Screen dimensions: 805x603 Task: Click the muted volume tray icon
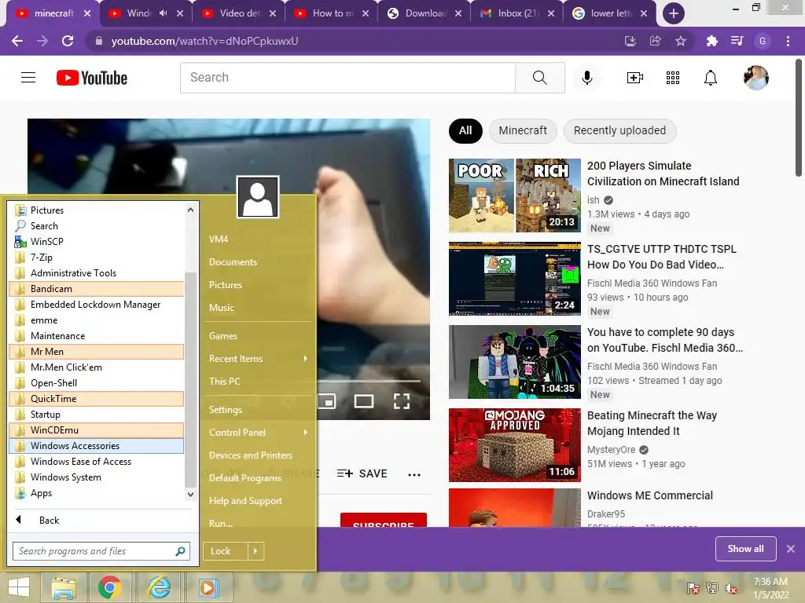click(730, 588)
